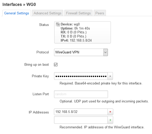This screenshot has width=152, height=134.
Task: Click the Status info box
Action: (83, 32)
